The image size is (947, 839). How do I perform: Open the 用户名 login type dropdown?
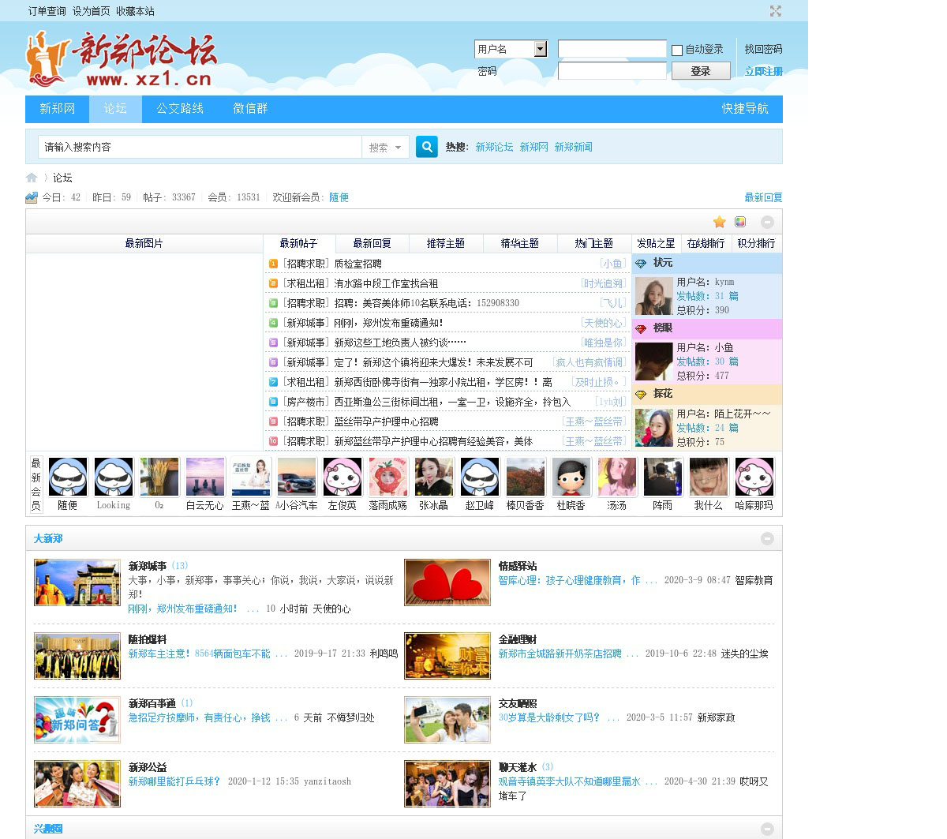click(540, 49)
